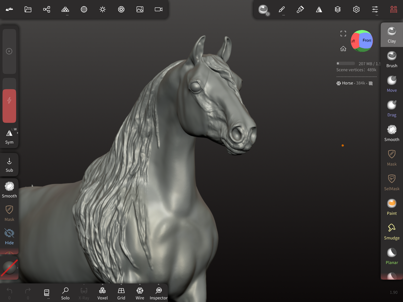Open the Scene hierarchy menu
The width and height of the screenshot is (403, 302).
tap(47, 9)
